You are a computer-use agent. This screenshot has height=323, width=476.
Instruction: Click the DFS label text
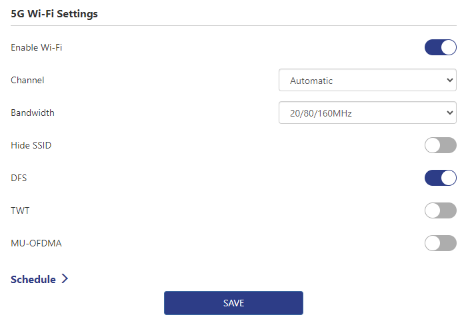[x=19, y=178]
